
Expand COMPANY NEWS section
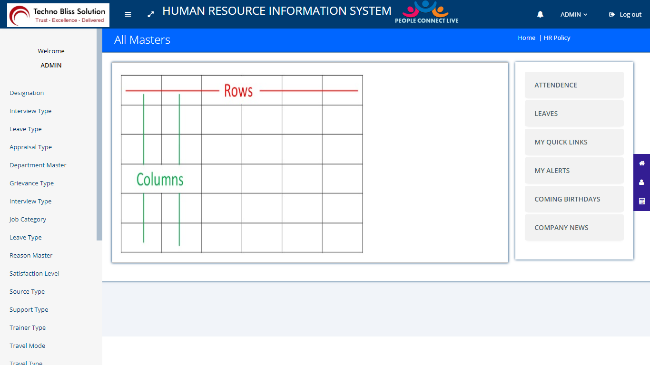tap(574, 228)
